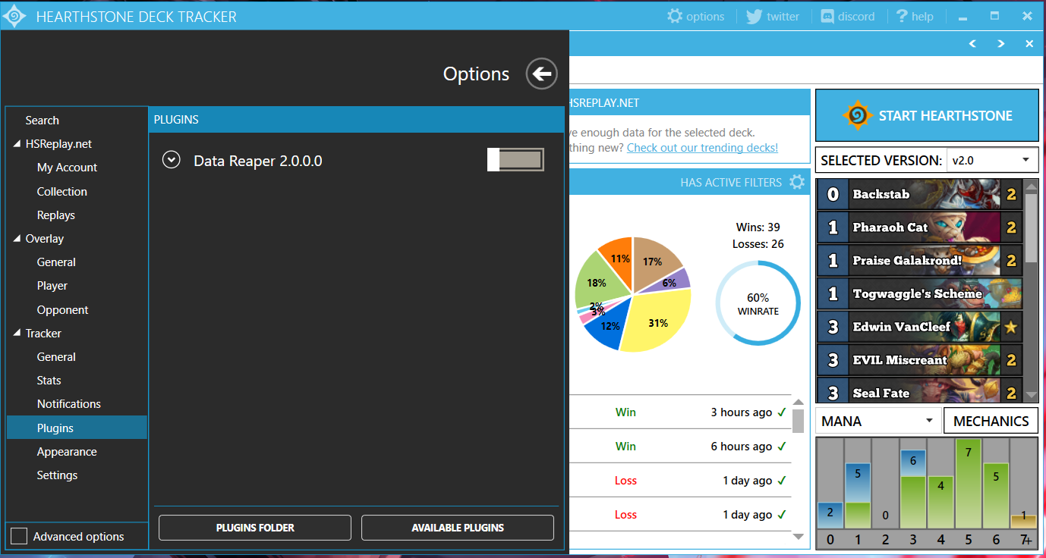Click the green 18% pie slice
Image resolution: width=1046 pixels, height=558 pixels.
pos(597,282)
